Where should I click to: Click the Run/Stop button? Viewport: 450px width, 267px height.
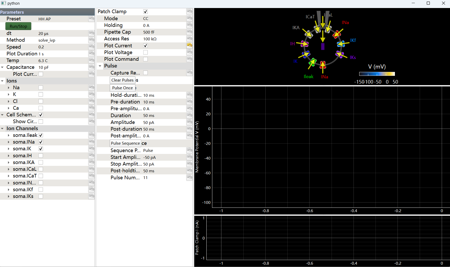18,26
